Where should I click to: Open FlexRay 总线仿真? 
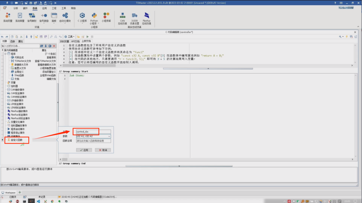[146, 17]
